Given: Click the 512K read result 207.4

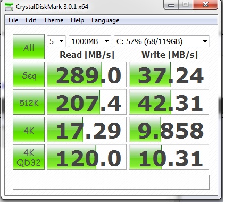Looking at the screenshot, I should [87, 102].
